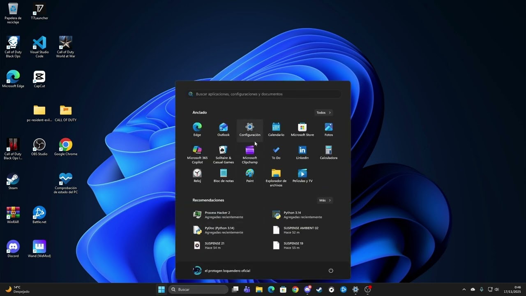Screen dimensions: 526x296
Task: Click the Windows Start button
Action: coord(161,289)
